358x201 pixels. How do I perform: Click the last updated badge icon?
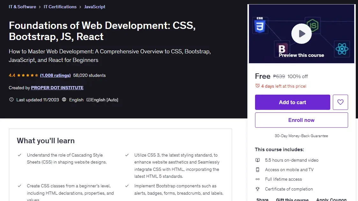[11, 100]
